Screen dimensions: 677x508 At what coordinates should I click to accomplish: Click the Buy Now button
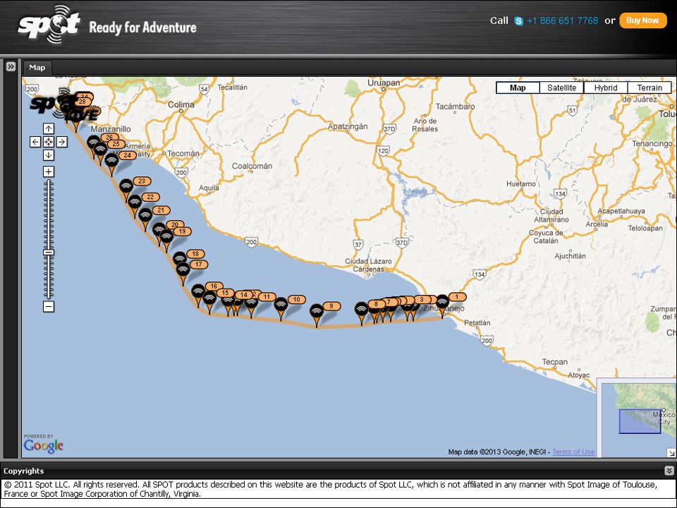(x=642, y=20)
